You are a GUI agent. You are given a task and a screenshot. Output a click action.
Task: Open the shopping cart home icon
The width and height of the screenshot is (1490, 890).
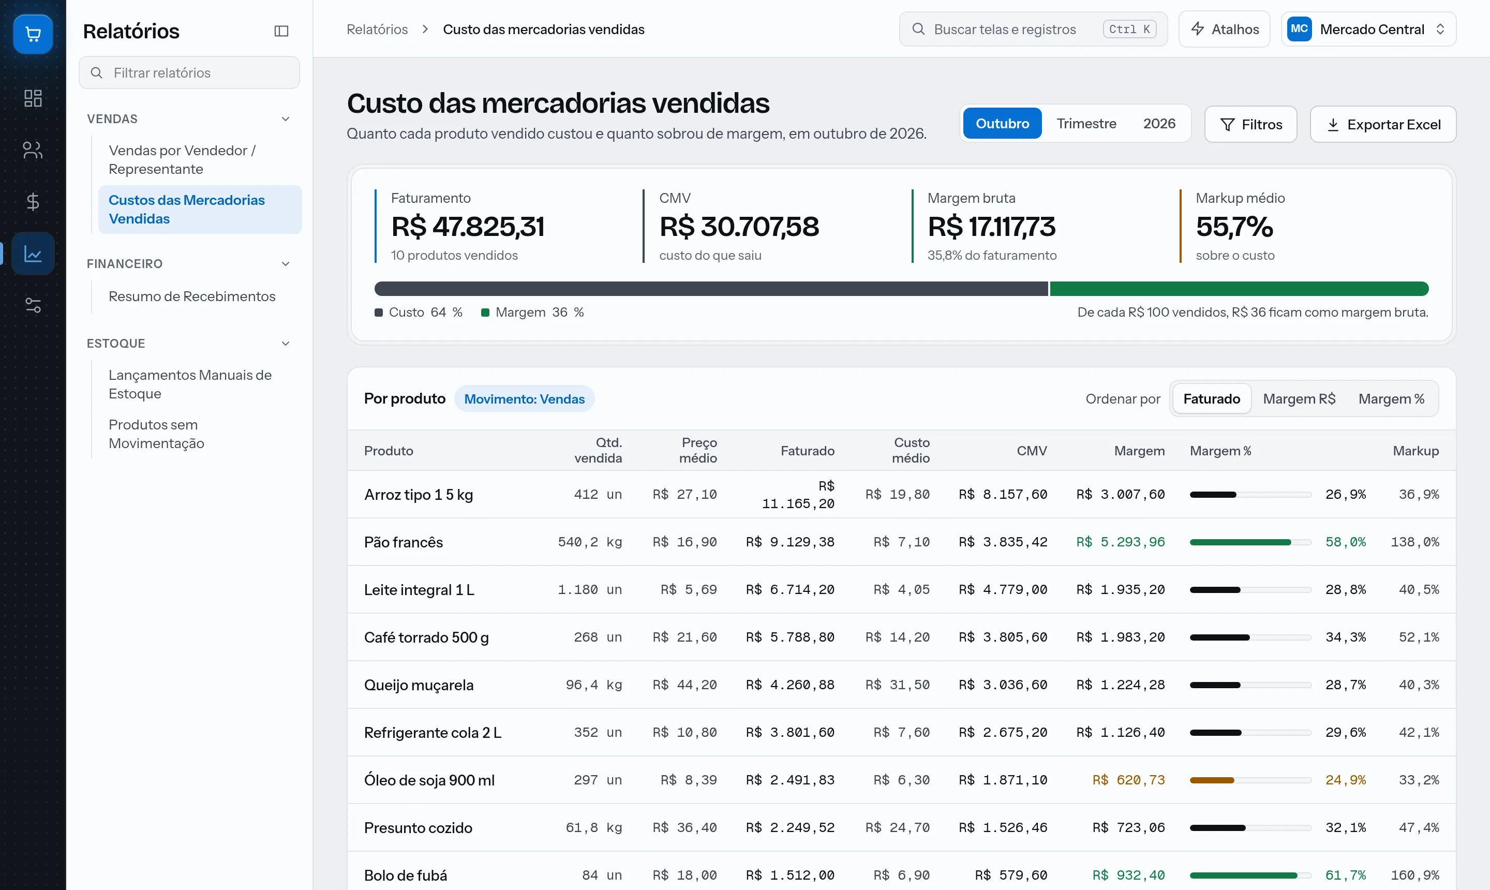coord(33,34)
